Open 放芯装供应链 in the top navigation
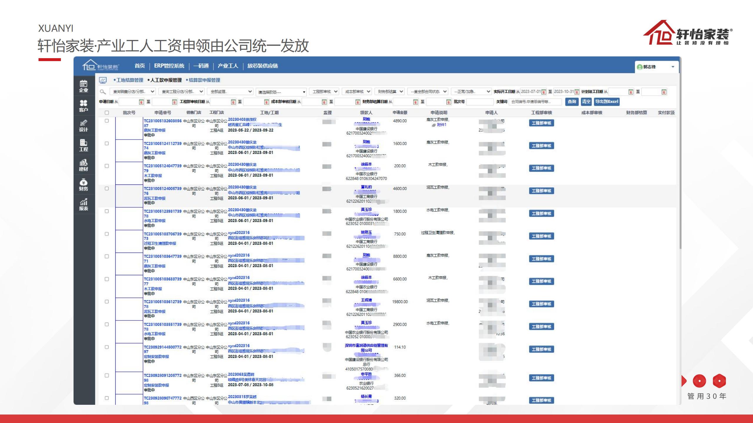Image resolution: width=753 pixels, height=423 pixels. click(263, 66)
